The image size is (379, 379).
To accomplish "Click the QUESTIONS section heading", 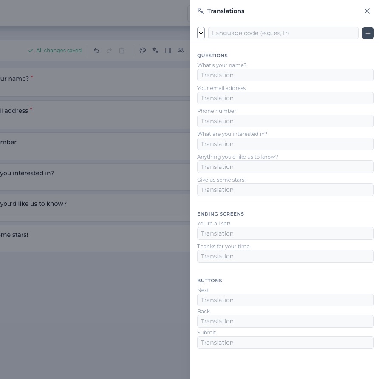I will (212, 56).
